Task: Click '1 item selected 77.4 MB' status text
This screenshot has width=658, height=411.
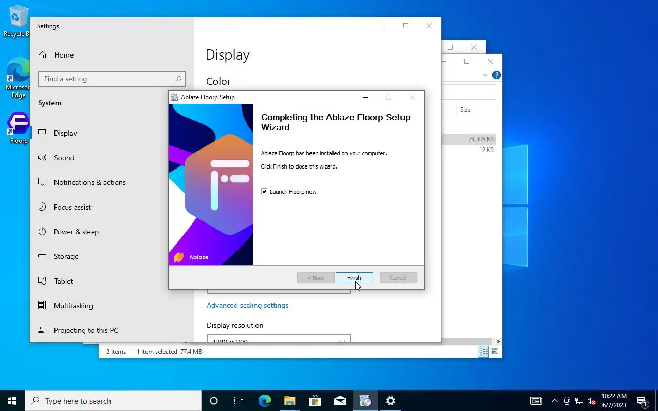Action: [169, 352]
